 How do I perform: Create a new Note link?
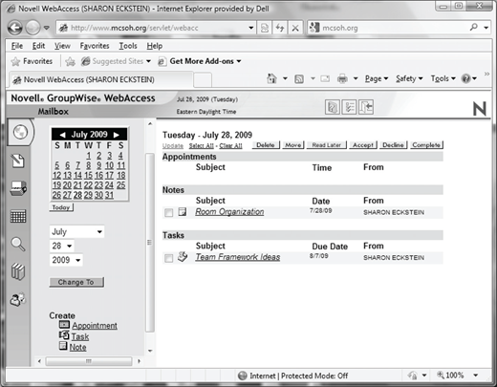click(78, 347)
